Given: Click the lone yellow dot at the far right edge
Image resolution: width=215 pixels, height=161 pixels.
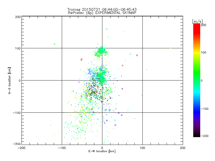Looking at the screenshot, I should 170,48.
